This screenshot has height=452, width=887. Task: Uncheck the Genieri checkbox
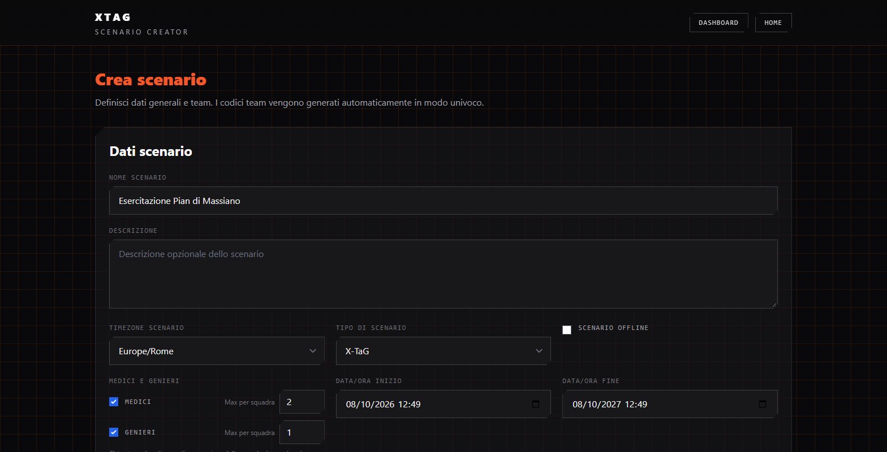(x=114, y=432)
